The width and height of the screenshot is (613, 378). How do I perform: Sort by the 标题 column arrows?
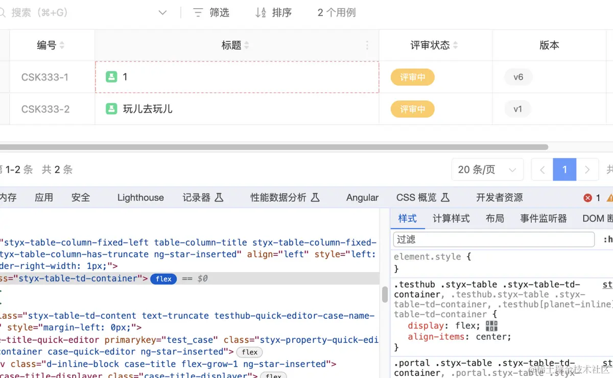pyautogui.click(x=247, y=45)
